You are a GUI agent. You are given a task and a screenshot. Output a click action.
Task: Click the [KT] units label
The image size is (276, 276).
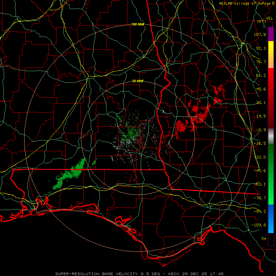point(262,21)
